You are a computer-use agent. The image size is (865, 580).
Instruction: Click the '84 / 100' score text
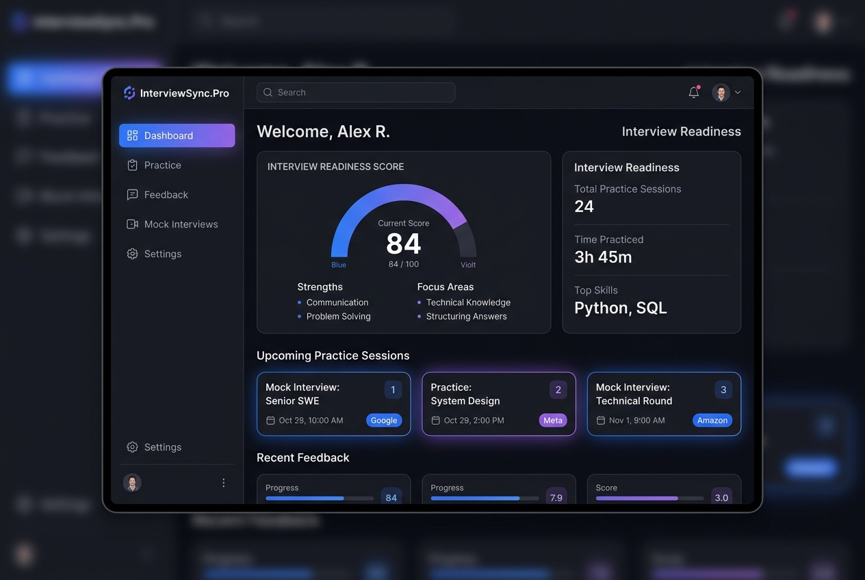point(404,264)
